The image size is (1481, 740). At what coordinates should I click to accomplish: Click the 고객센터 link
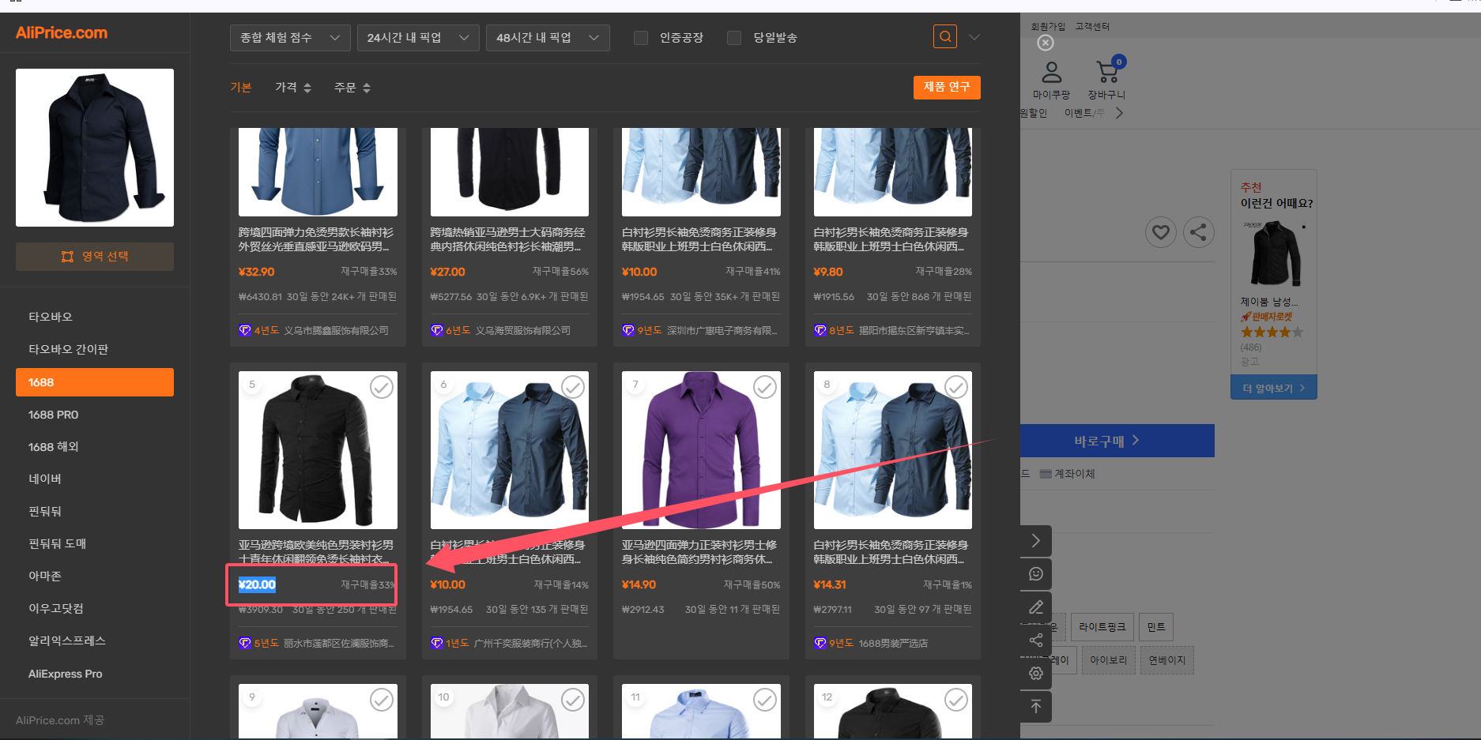1092,27
